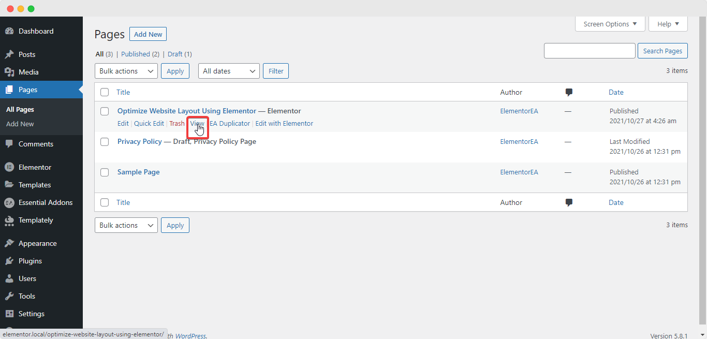Click the Users person icon
Viewport: 707px width, 339px height.
click(9, 278)
